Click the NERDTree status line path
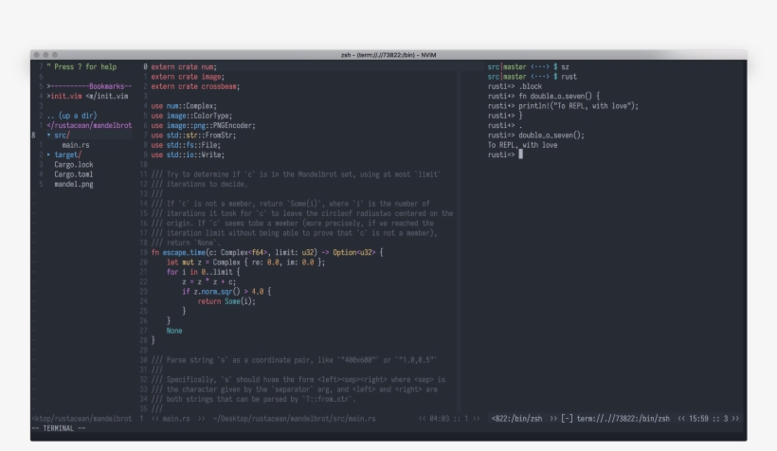 point(81,419)
